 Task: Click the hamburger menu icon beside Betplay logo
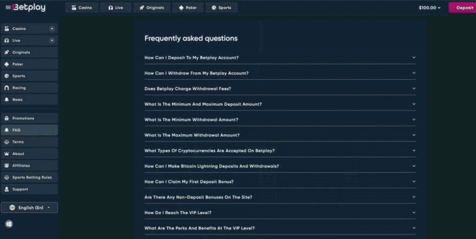coord(8,7)
